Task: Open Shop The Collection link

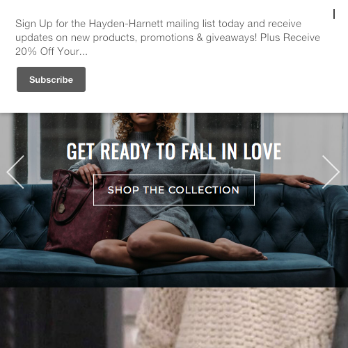Action: pos(174,190)
